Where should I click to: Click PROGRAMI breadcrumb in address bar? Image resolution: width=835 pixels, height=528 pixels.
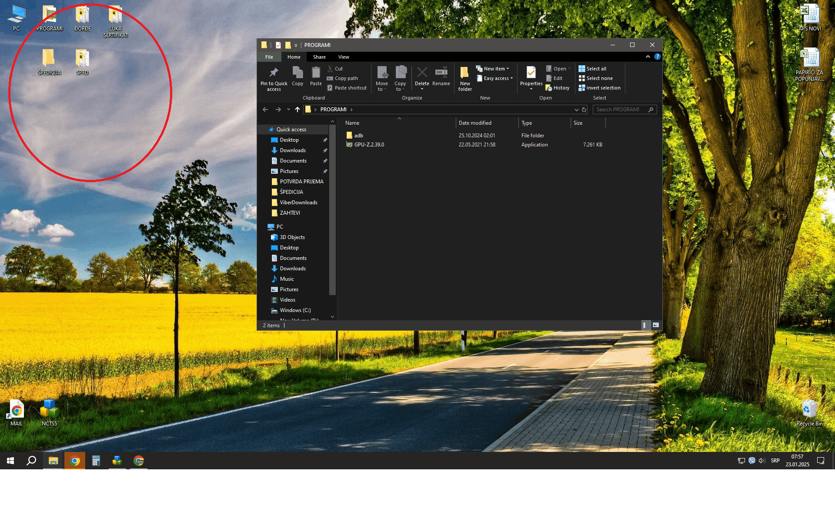(x=333, y=110)
